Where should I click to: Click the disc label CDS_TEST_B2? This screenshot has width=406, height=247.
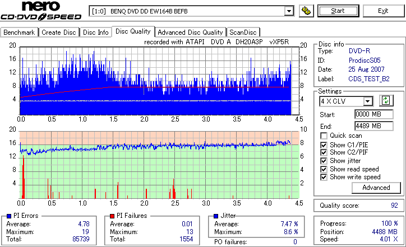tap(369, 79)
